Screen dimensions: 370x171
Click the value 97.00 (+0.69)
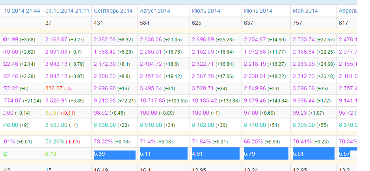[260, 113]
